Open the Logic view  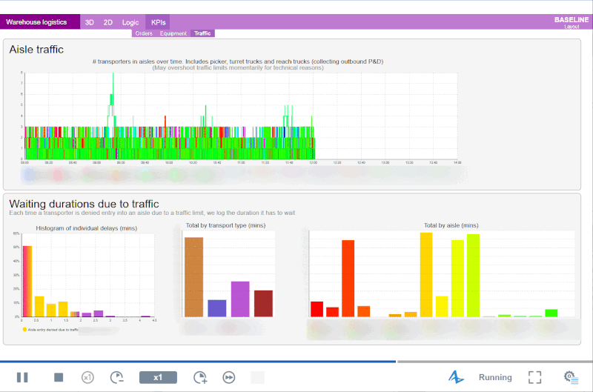click(130, 22)
